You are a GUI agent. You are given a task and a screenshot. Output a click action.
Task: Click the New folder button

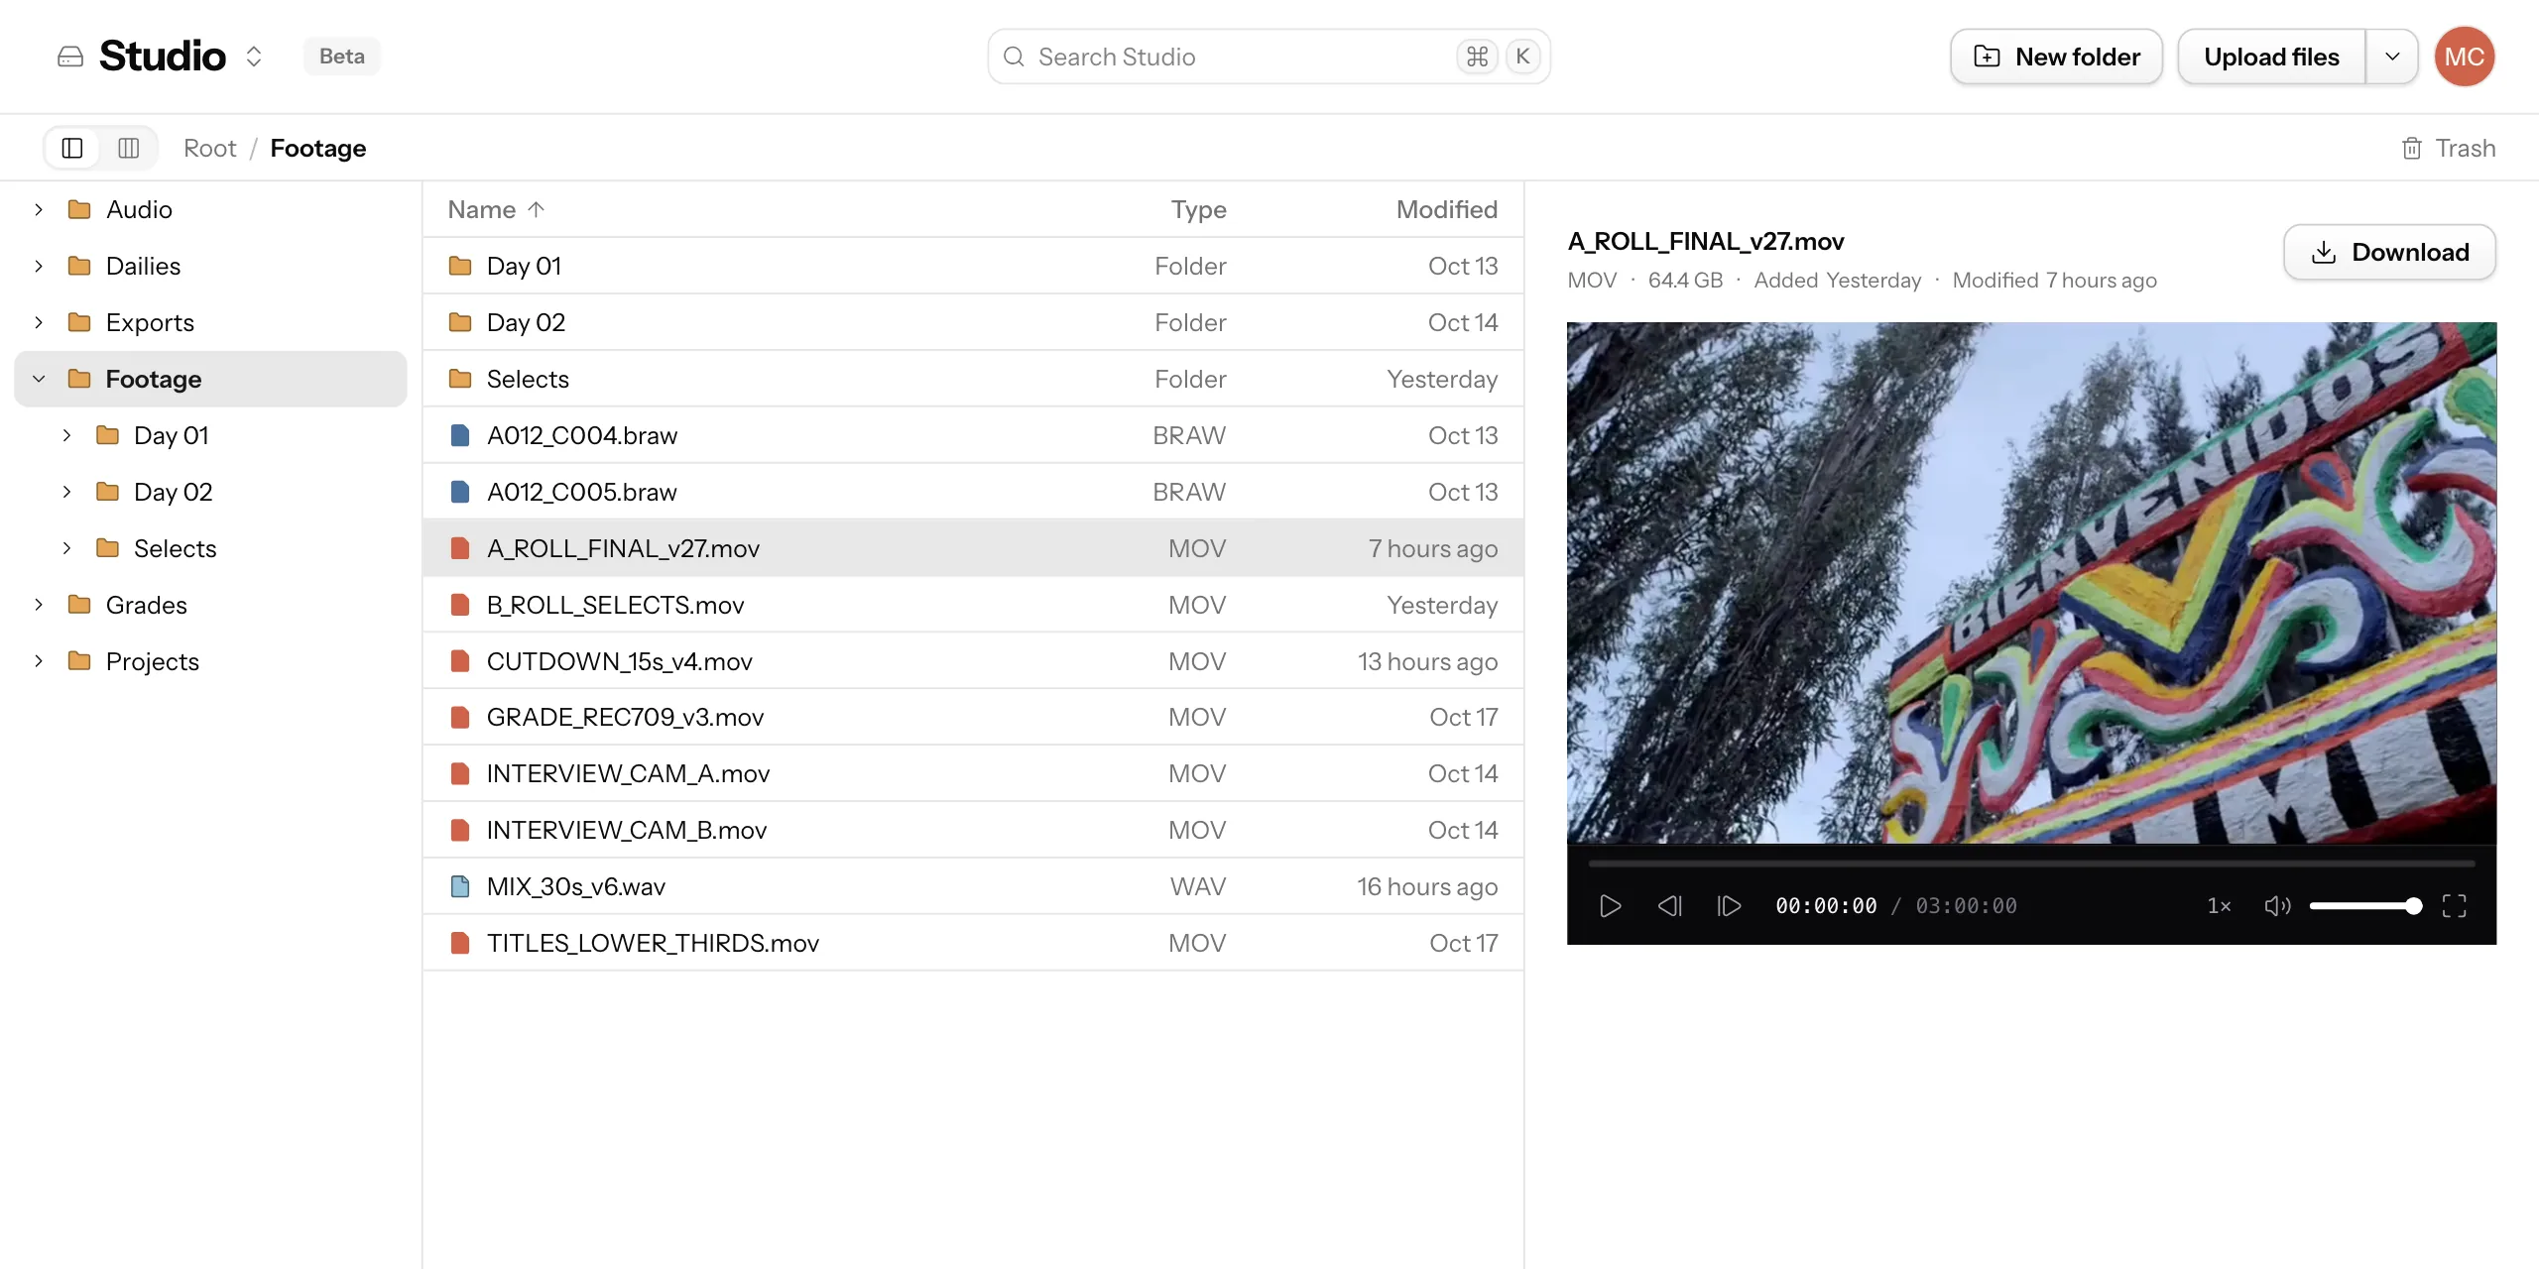[x=2056, y=57]
